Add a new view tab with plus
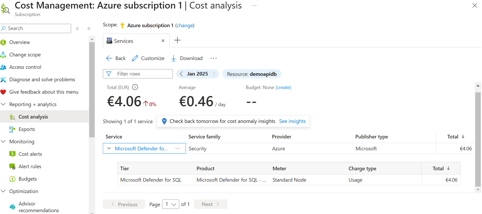Screen dimensions: 482x214 click(x=177, y=40)
